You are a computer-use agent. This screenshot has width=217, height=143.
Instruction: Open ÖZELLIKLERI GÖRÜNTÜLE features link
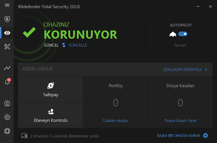tap(183, 69)
